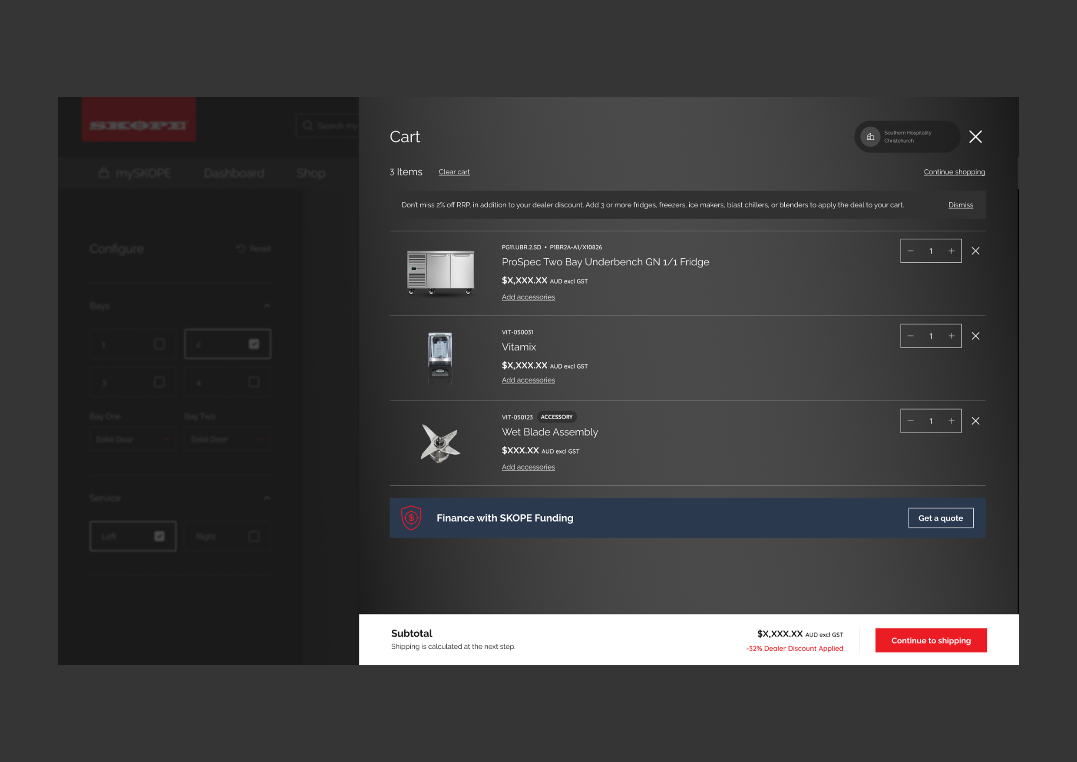The height and width of the screenshot is (762, 1077).
Task: Increase Wet Blade Assembly quantity
Action: point(951,421)
